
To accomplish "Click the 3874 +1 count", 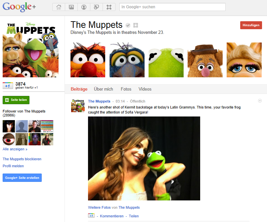I will click(x=21, y=84).
